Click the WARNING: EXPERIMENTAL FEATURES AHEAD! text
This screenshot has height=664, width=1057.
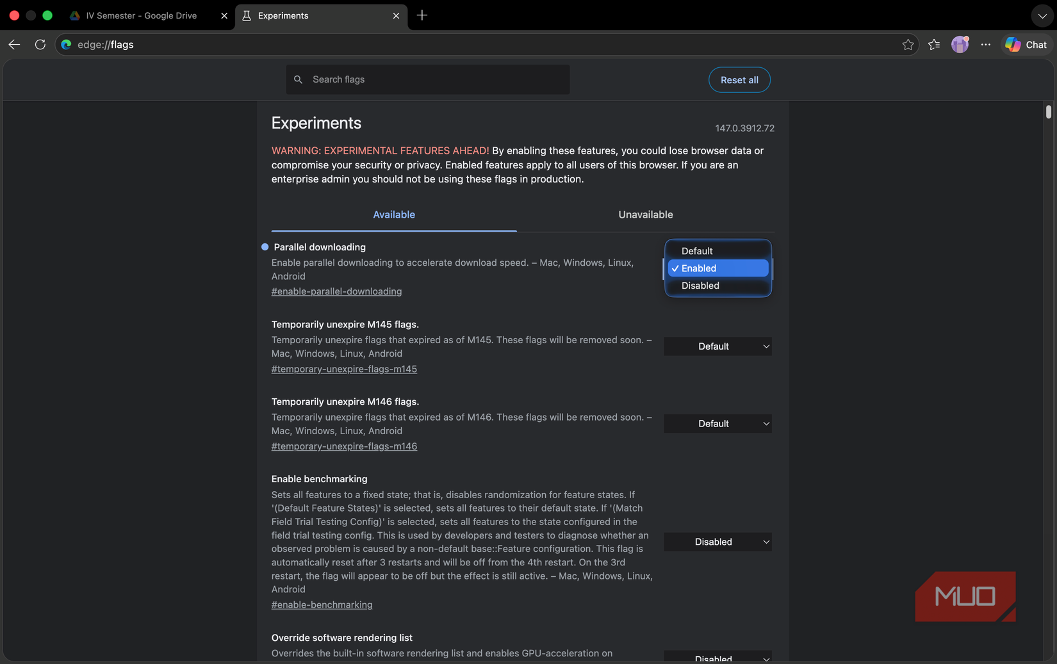coord(380,151)
